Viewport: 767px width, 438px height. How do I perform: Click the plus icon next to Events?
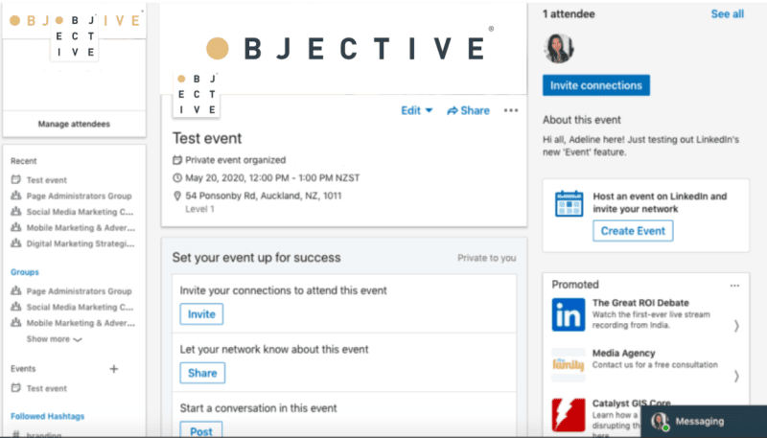pos(113,369)
